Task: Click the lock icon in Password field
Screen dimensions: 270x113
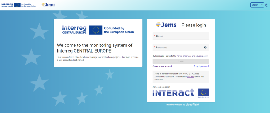Action: tap(157, 47)
